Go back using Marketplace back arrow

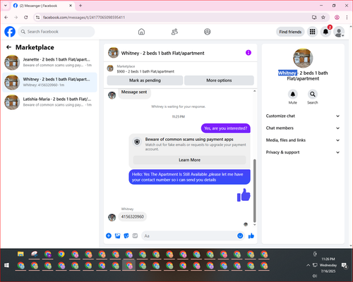pos(9,47)
